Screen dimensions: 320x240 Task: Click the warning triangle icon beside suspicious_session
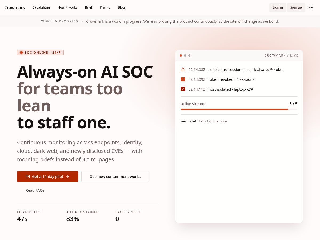click(x=183, y=69)
